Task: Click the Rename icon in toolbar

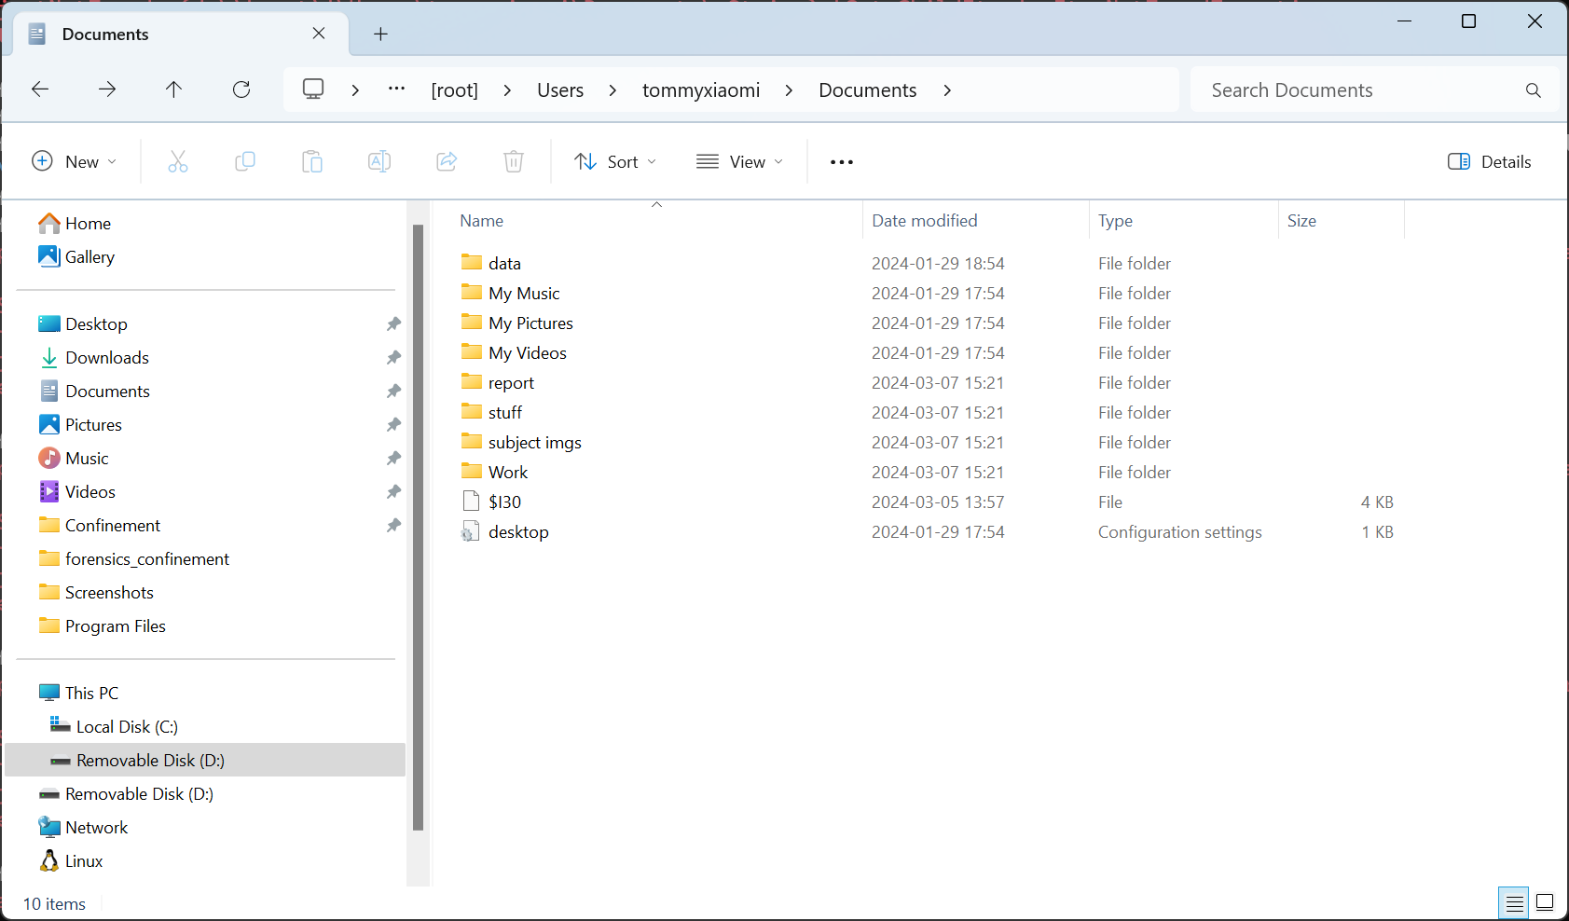Action: [x=379, y=162]
